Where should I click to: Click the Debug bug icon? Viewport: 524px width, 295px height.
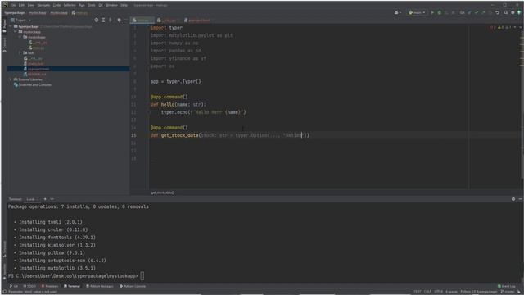pyautogui.click(x=439, y=12)
